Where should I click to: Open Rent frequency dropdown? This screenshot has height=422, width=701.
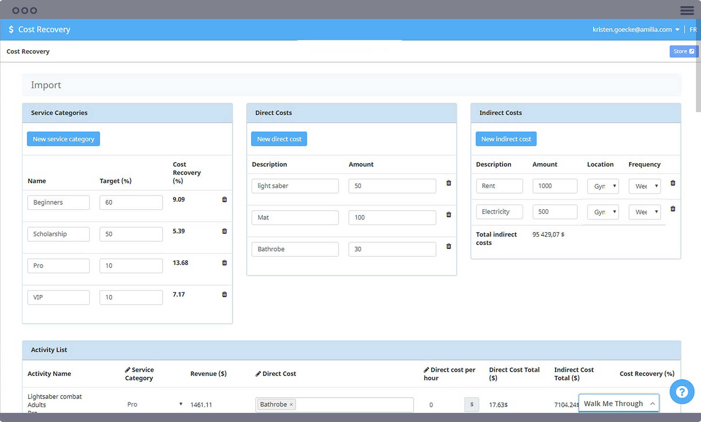[x=645, y=186]
